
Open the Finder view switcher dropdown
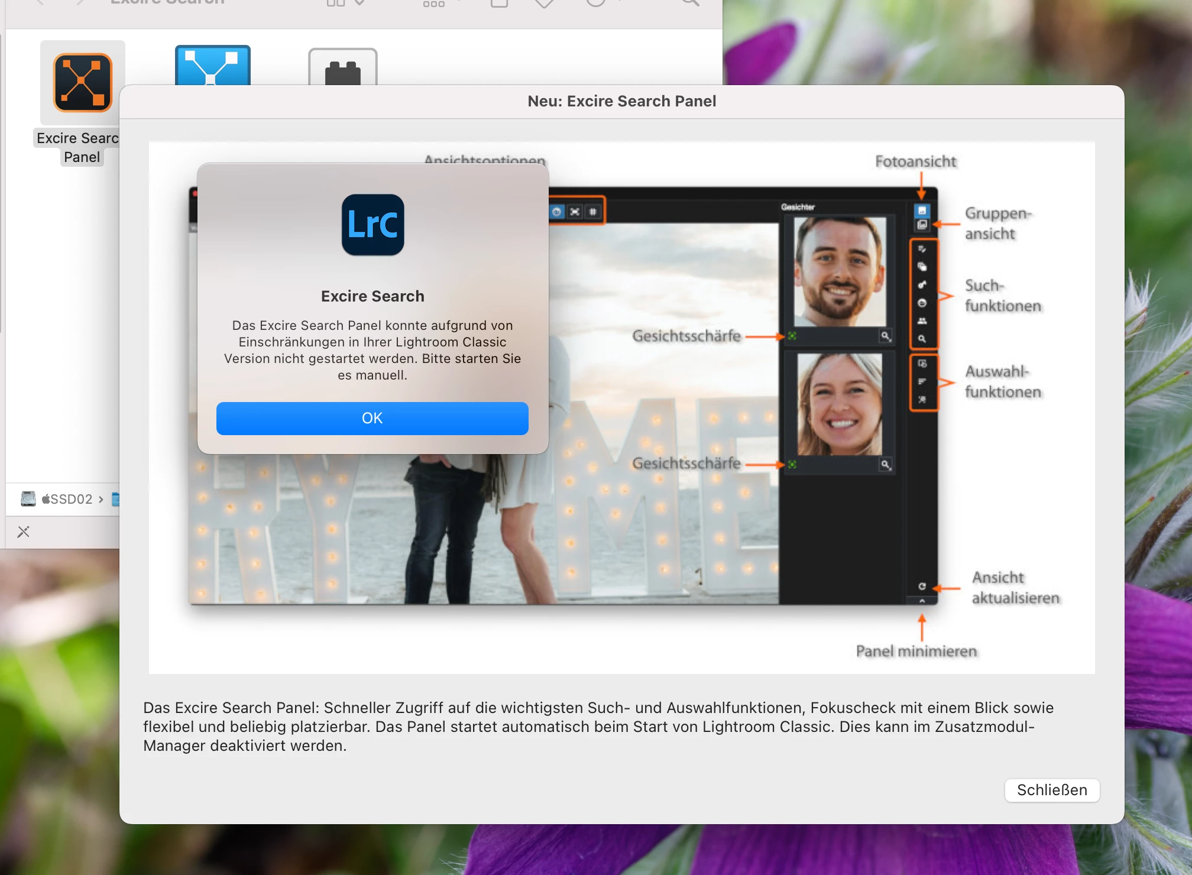pyautogui.click(x=346, y=3)
